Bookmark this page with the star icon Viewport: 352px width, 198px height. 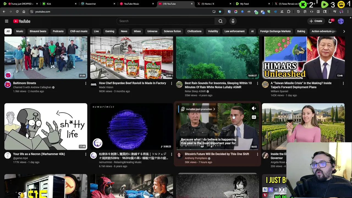[x=220, y=12]
